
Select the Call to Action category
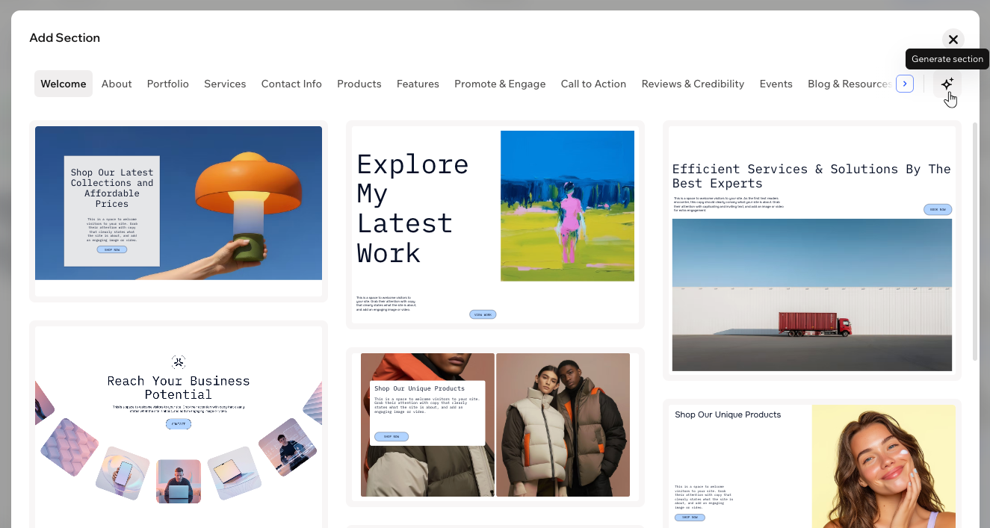click(x=593, y=84)
